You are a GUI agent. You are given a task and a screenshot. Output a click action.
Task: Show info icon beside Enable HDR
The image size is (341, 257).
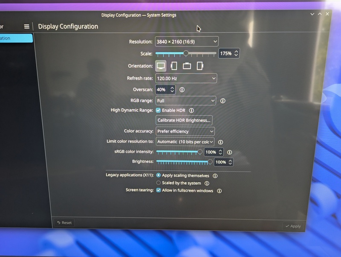click(191, 111)
